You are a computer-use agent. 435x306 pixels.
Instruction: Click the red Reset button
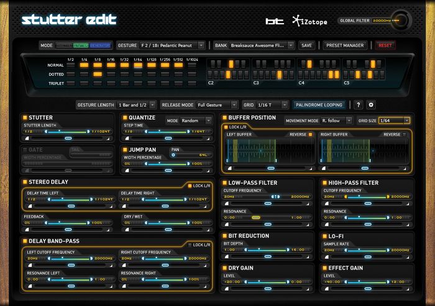[x=385, y=45]
